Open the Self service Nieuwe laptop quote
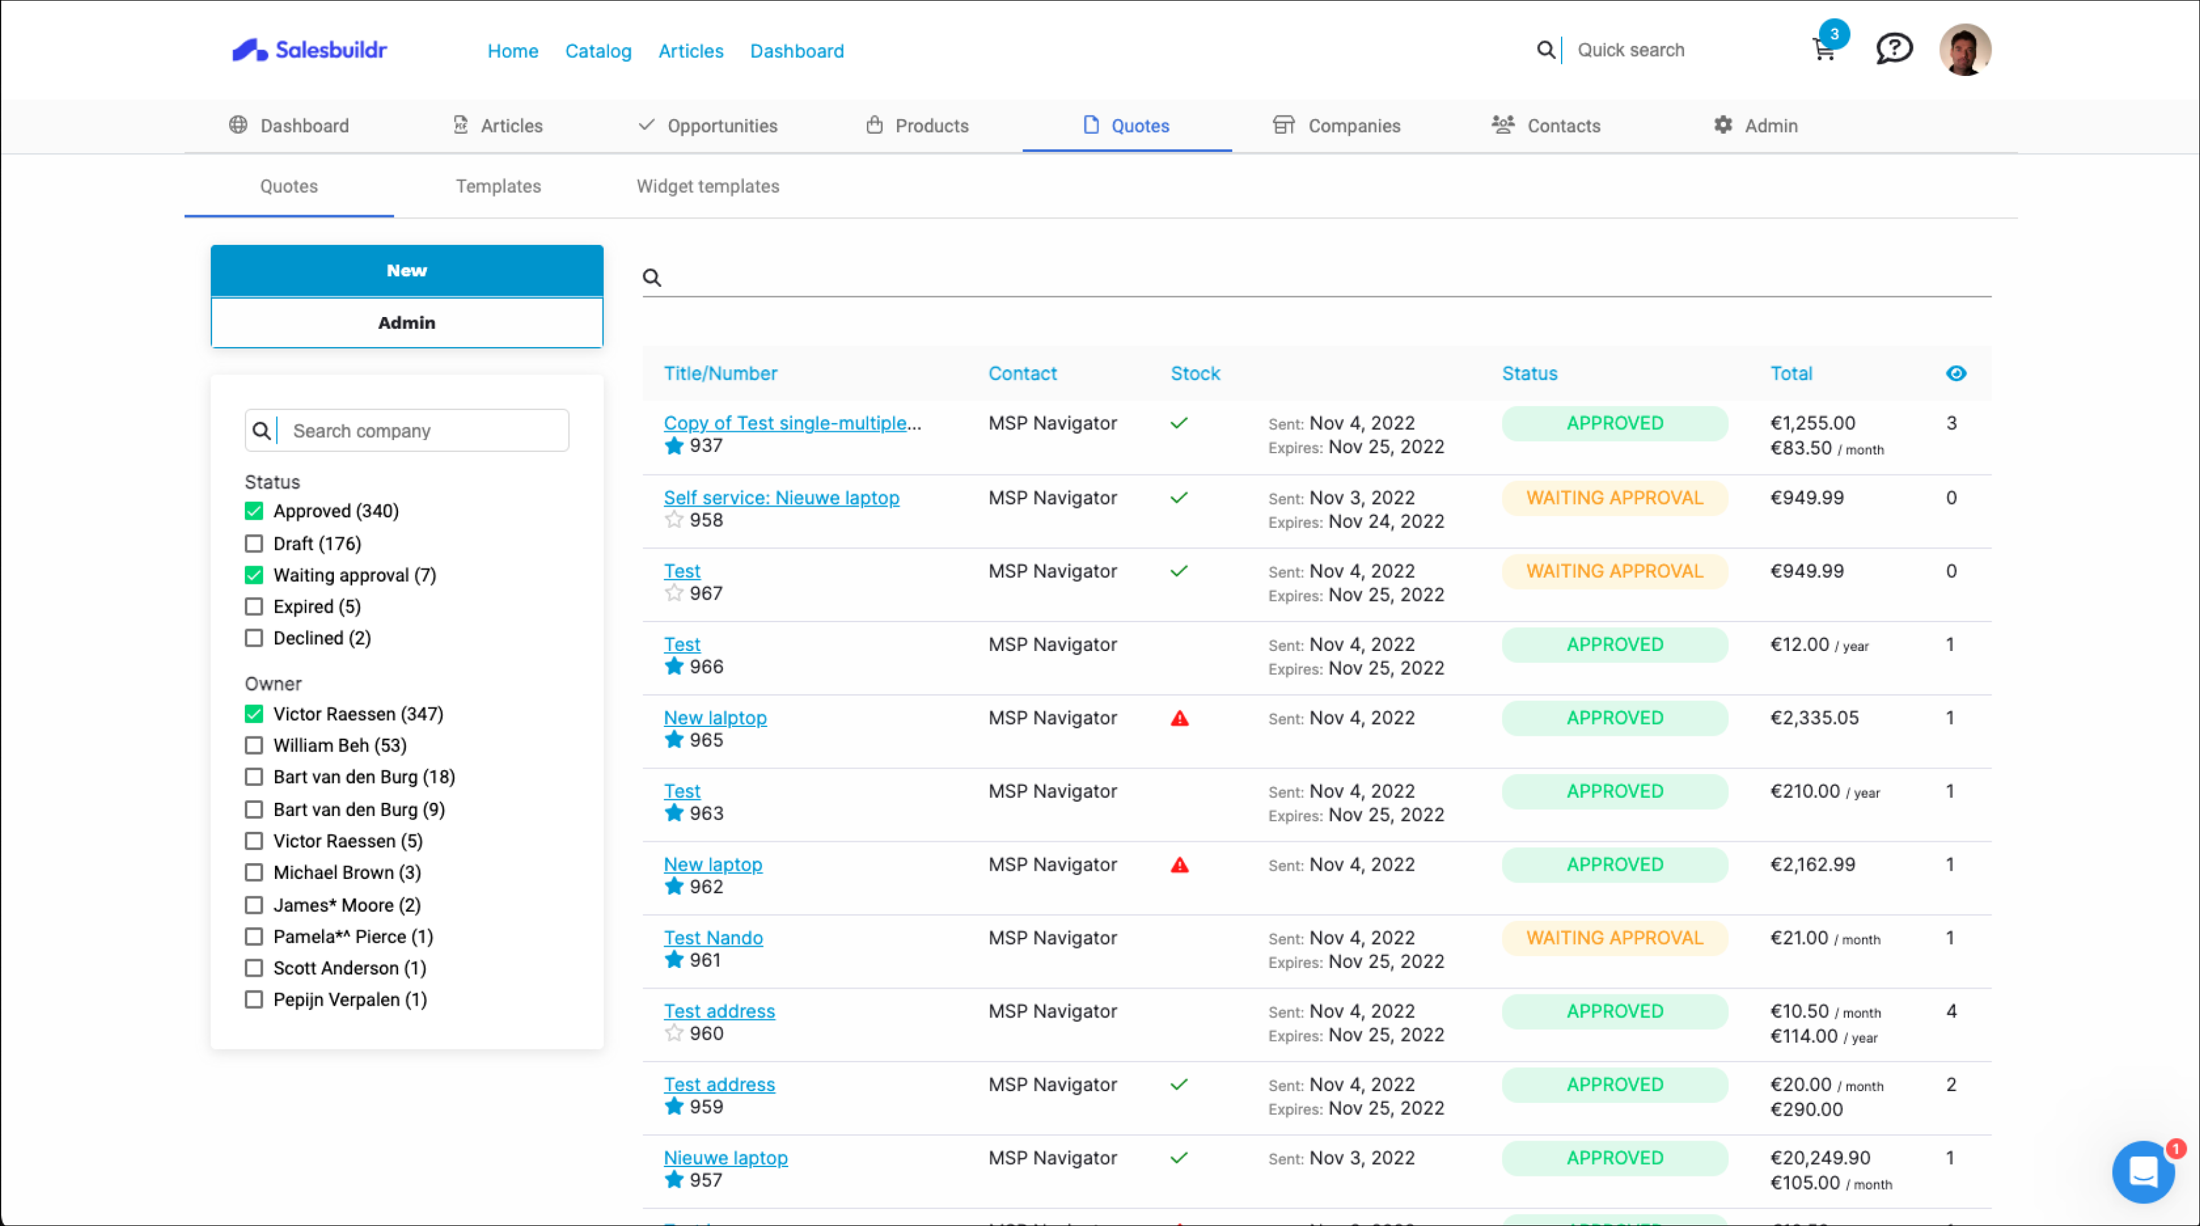This screenshot has height=1226, width=2200. pyautogui.click(x=780, y=497)
